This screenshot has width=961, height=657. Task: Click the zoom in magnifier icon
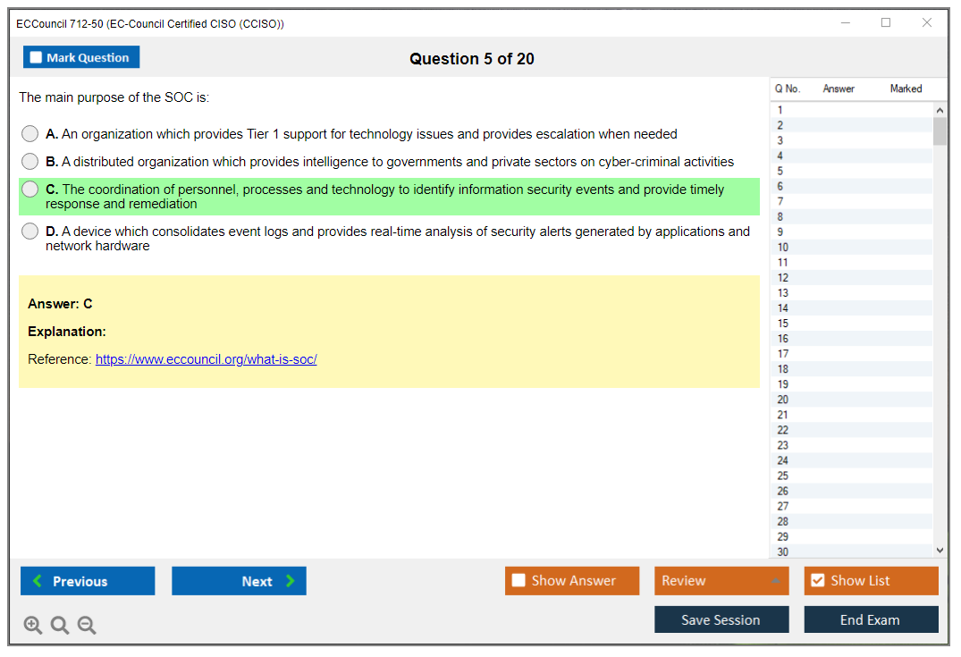(33, 626)
